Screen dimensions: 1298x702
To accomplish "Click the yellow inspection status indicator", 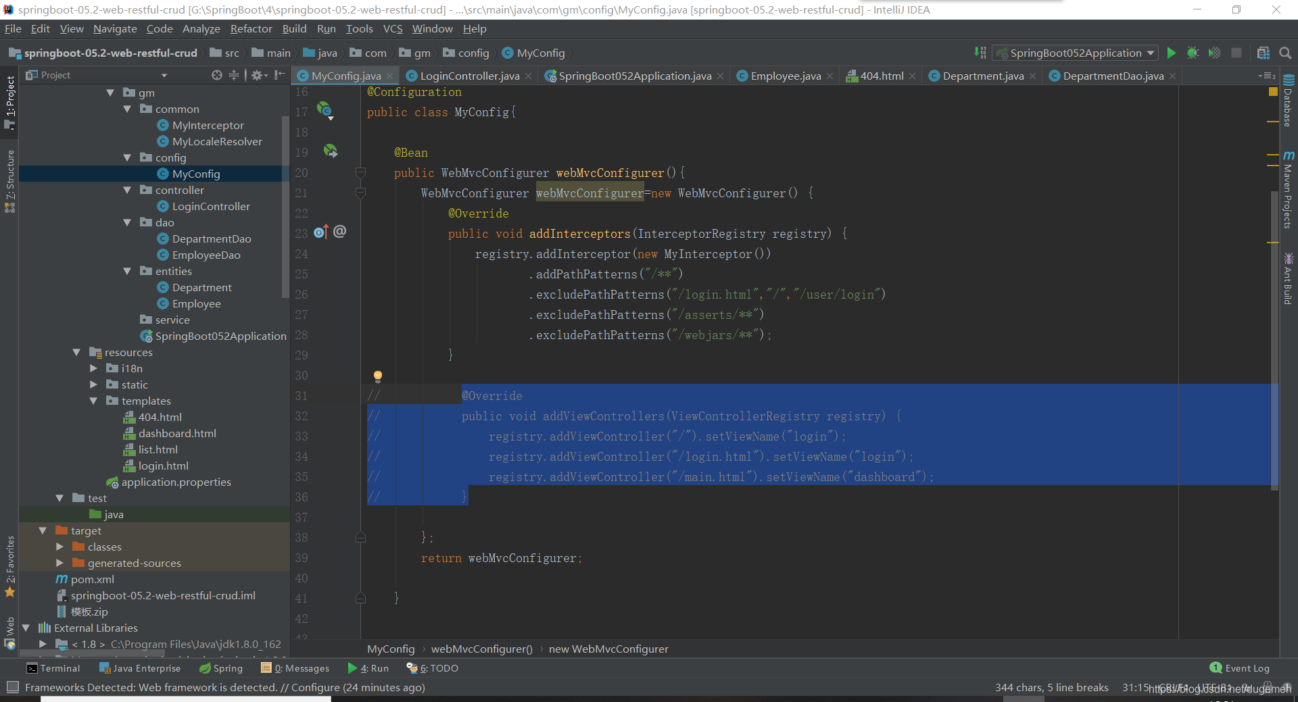I will (x=1273, y=91).
